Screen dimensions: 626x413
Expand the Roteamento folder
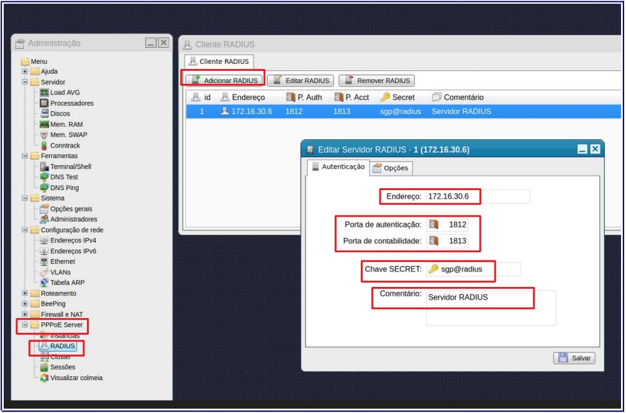(25, 293)
